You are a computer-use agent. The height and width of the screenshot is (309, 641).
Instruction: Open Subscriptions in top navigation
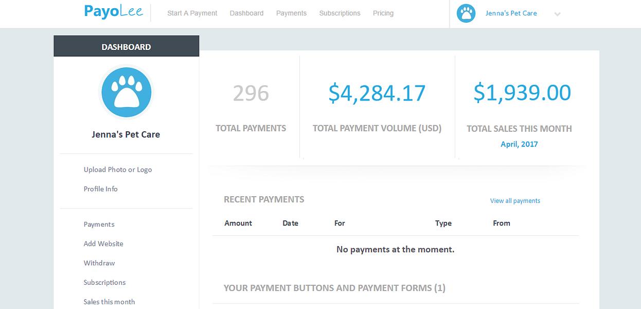pyautogui.click(x=340, y=13)
